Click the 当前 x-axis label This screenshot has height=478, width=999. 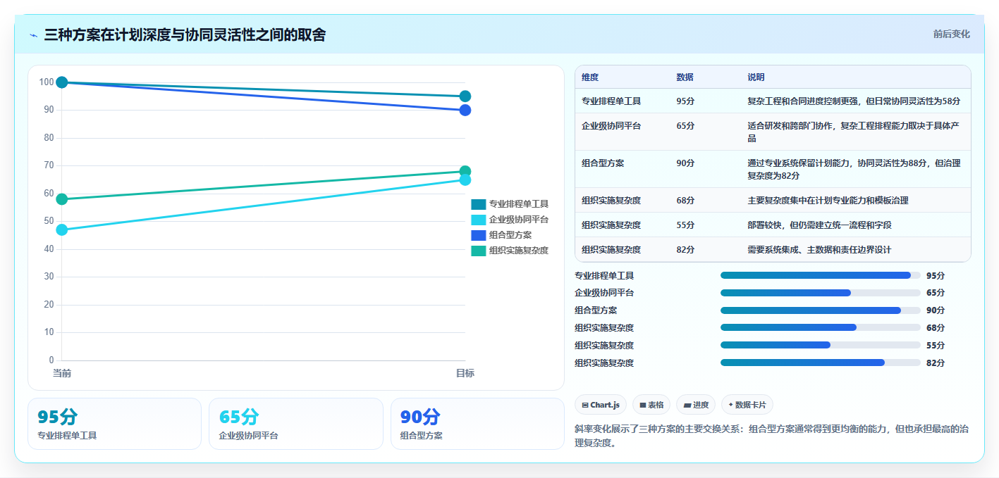(62, 373)
